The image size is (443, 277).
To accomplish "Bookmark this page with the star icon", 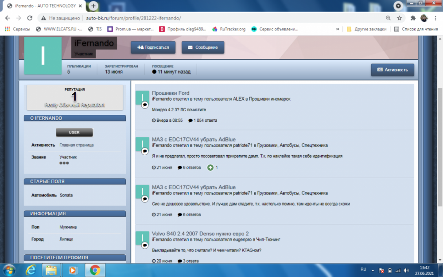I will tap(399, 18).
